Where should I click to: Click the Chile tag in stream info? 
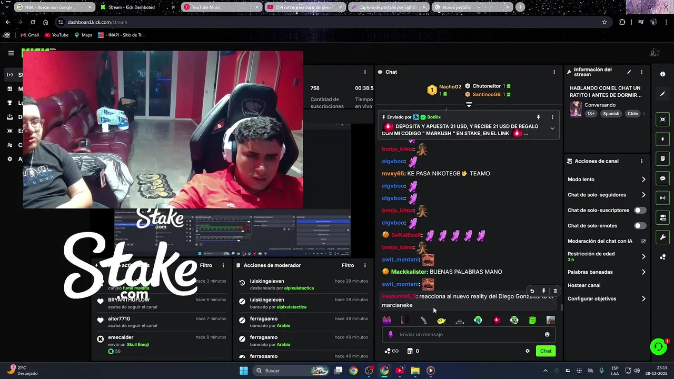632,114
